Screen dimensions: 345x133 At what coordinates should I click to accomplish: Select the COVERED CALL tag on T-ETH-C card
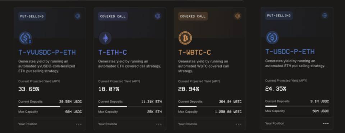[113, 16]
